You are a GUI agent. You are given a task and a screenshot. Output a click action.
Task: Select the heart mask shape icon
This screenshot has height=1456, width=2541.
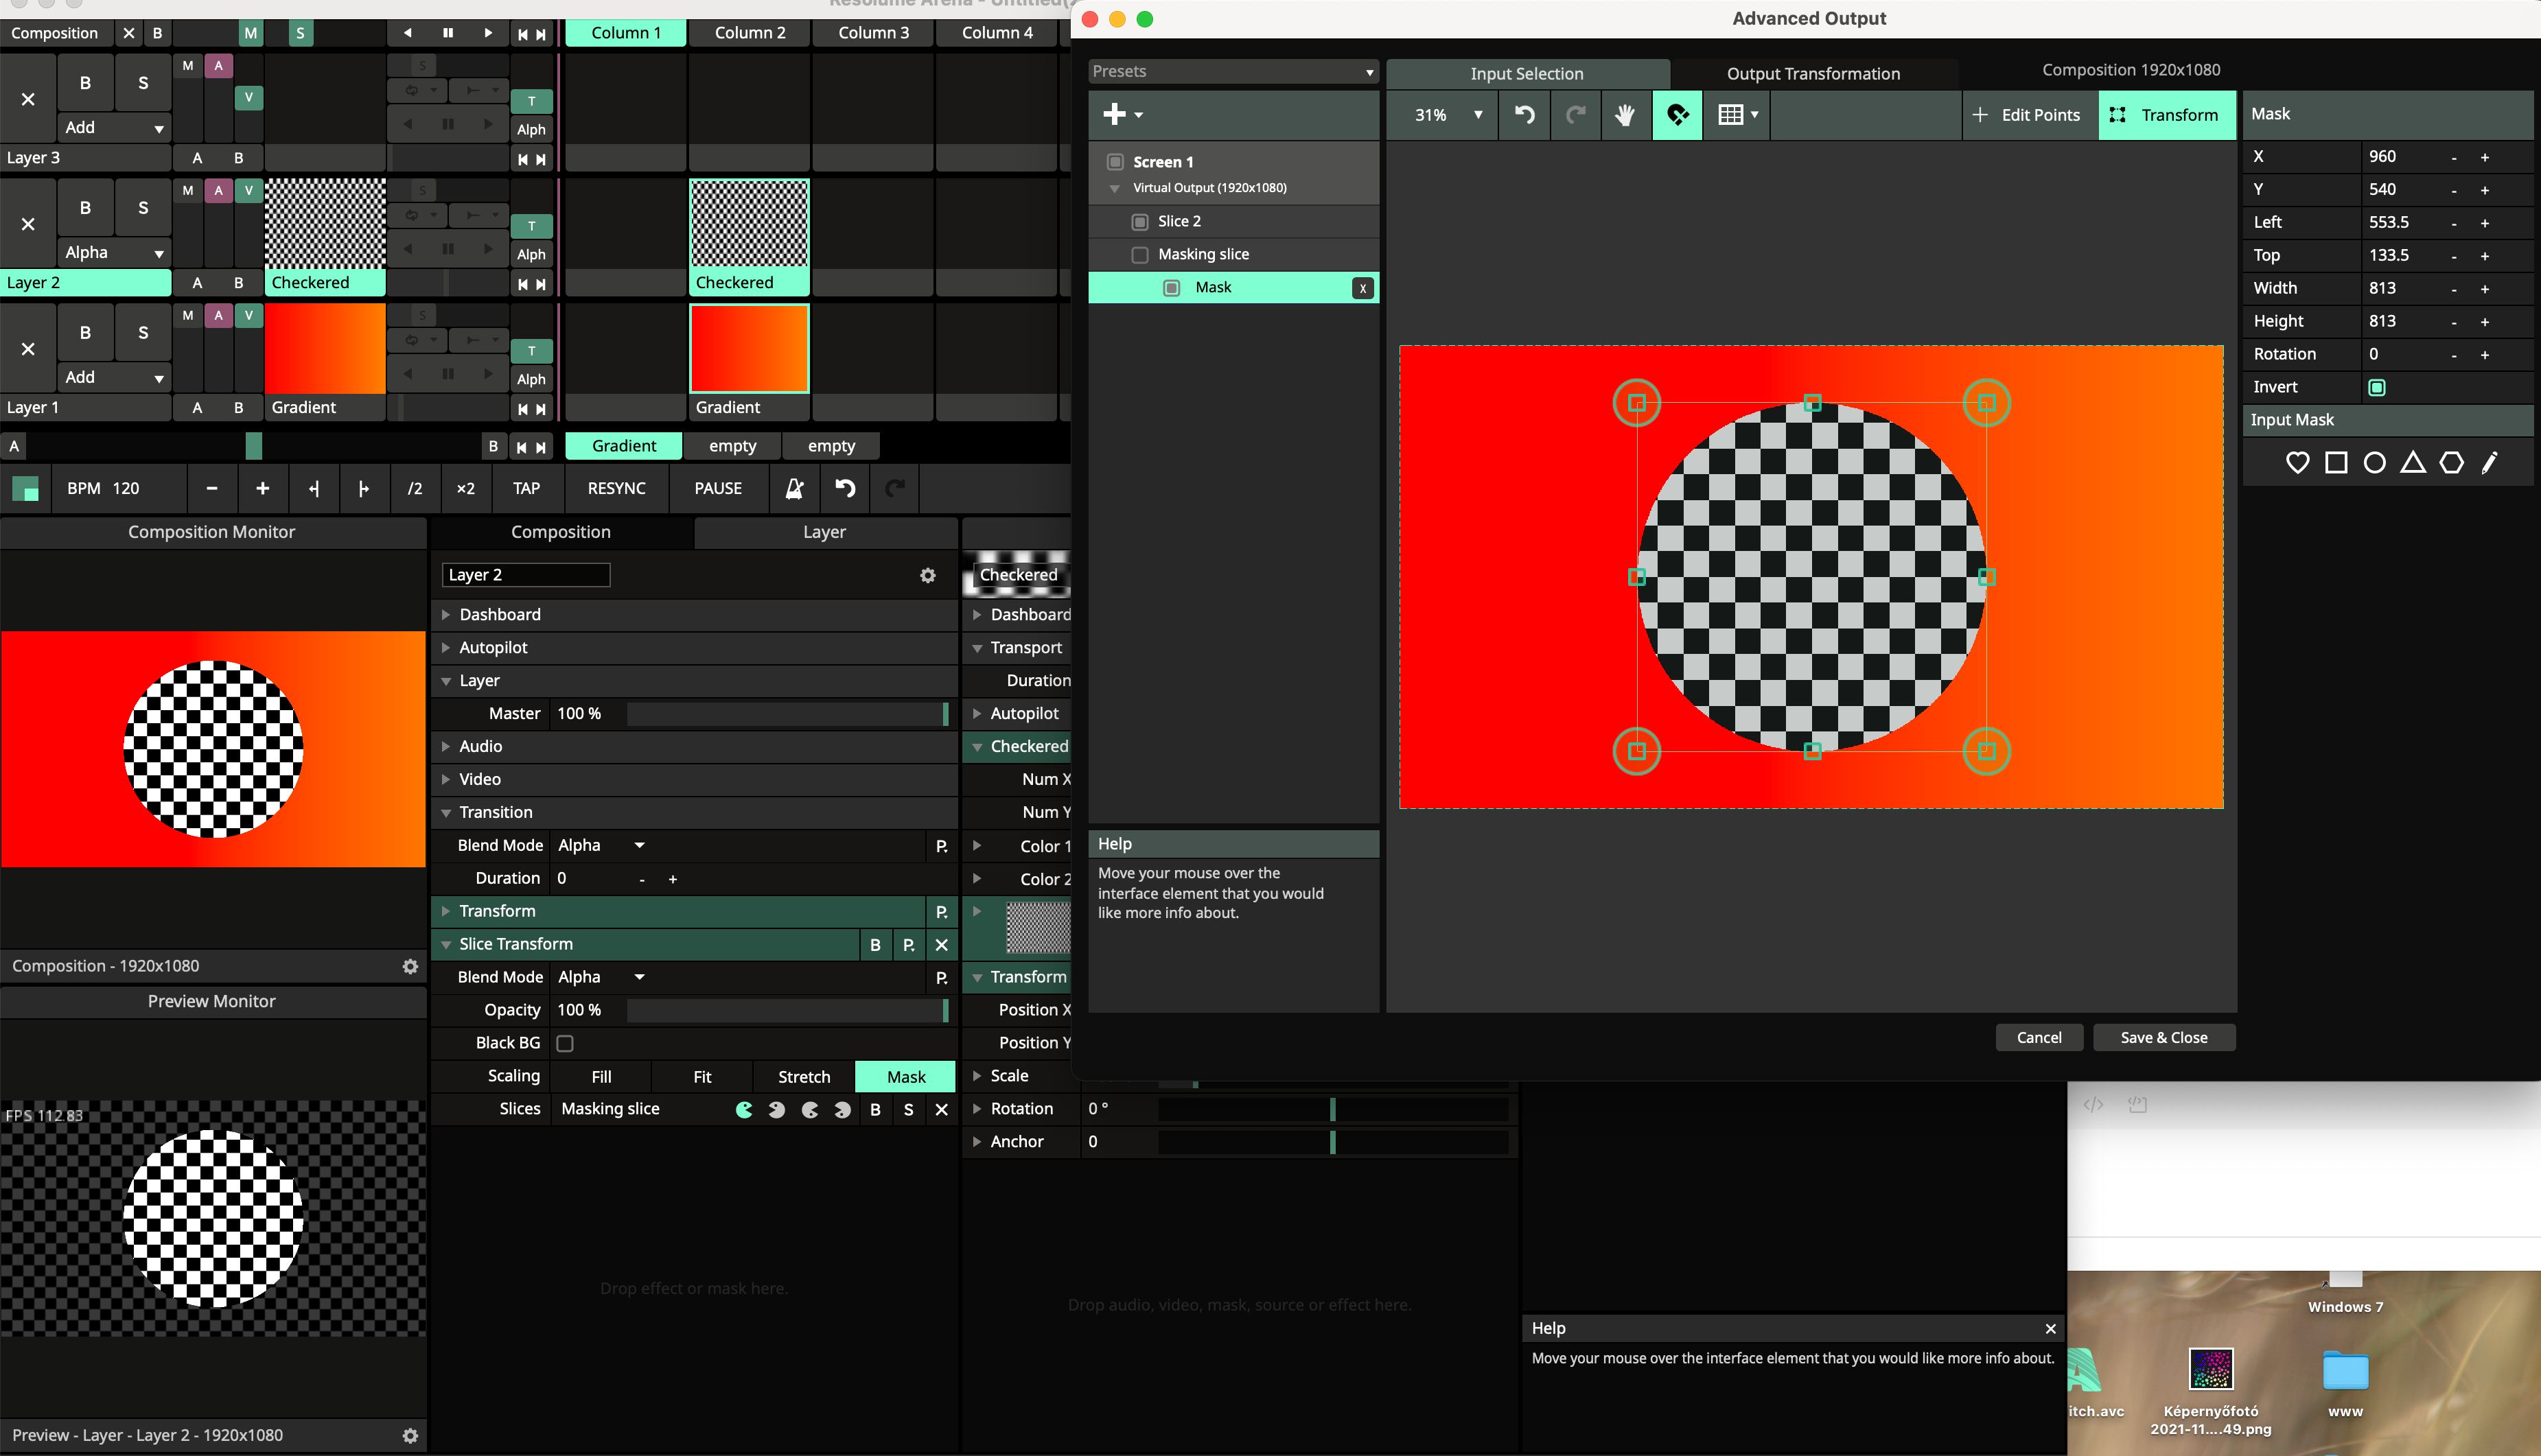pyautogui.click(x=2297, y=462)
